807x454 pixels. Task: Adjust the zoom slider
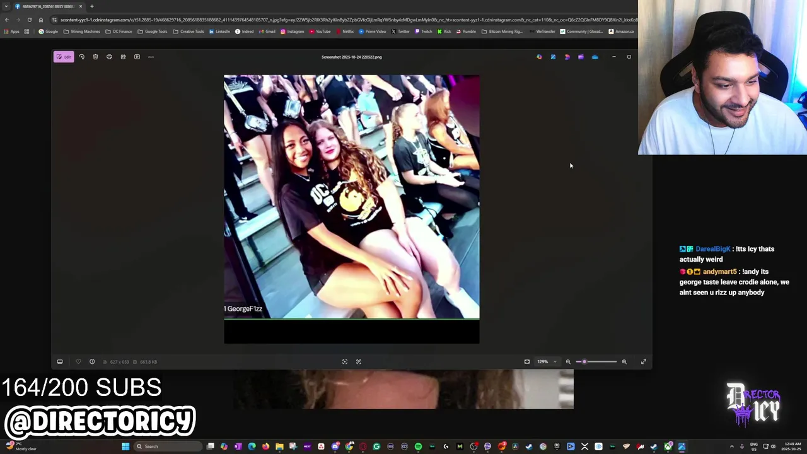(596, 362)
